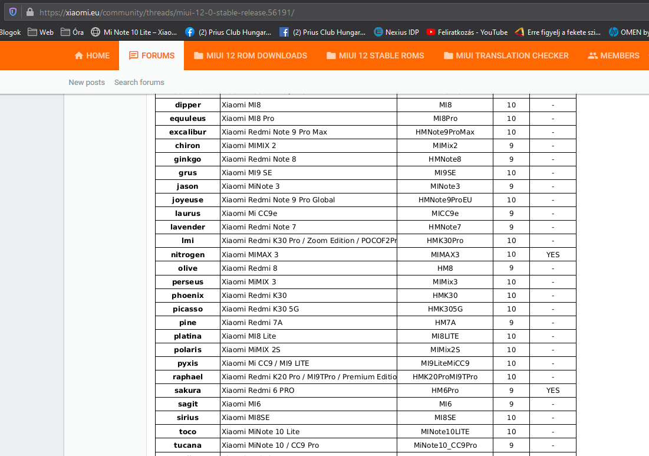Click the "Xiaomi Redmi Note 9 Pro Global" cell
The height and width of the screenshot is (456, 649).
coord(309,200)
